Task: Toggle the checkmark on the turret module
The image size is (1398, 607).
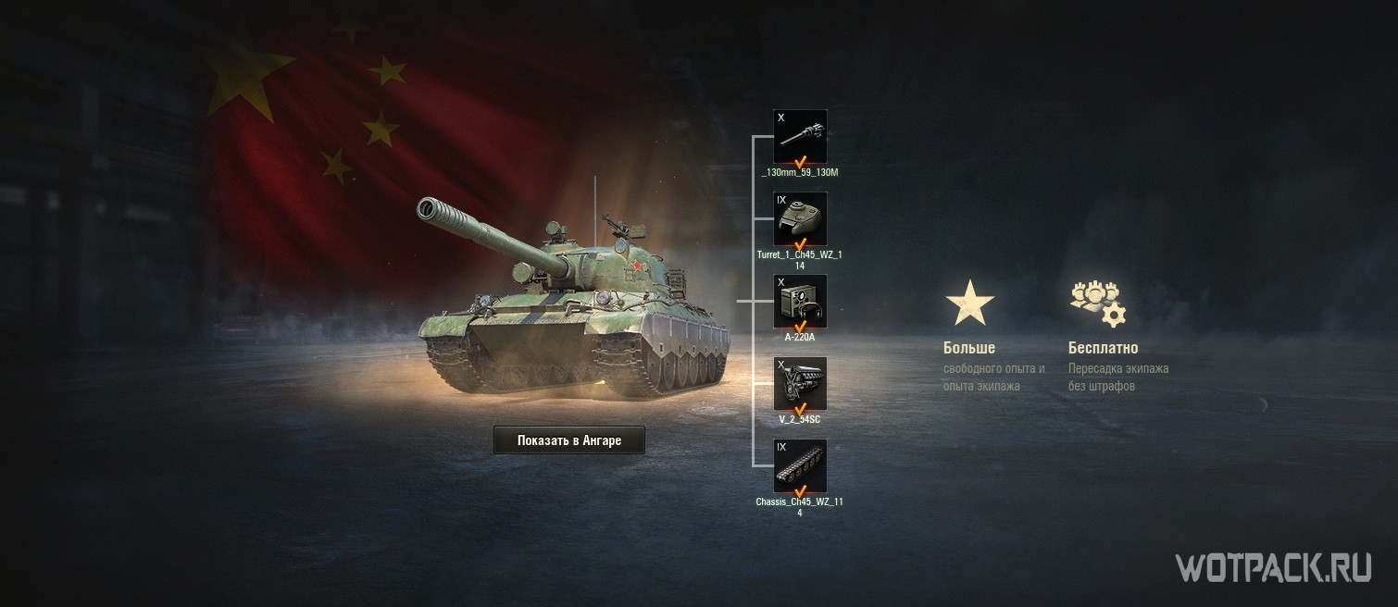Action: 801,243
